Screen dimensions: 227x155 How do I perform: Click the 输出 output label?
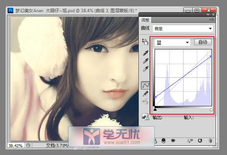pyautogui.click(x=158, y=117)
